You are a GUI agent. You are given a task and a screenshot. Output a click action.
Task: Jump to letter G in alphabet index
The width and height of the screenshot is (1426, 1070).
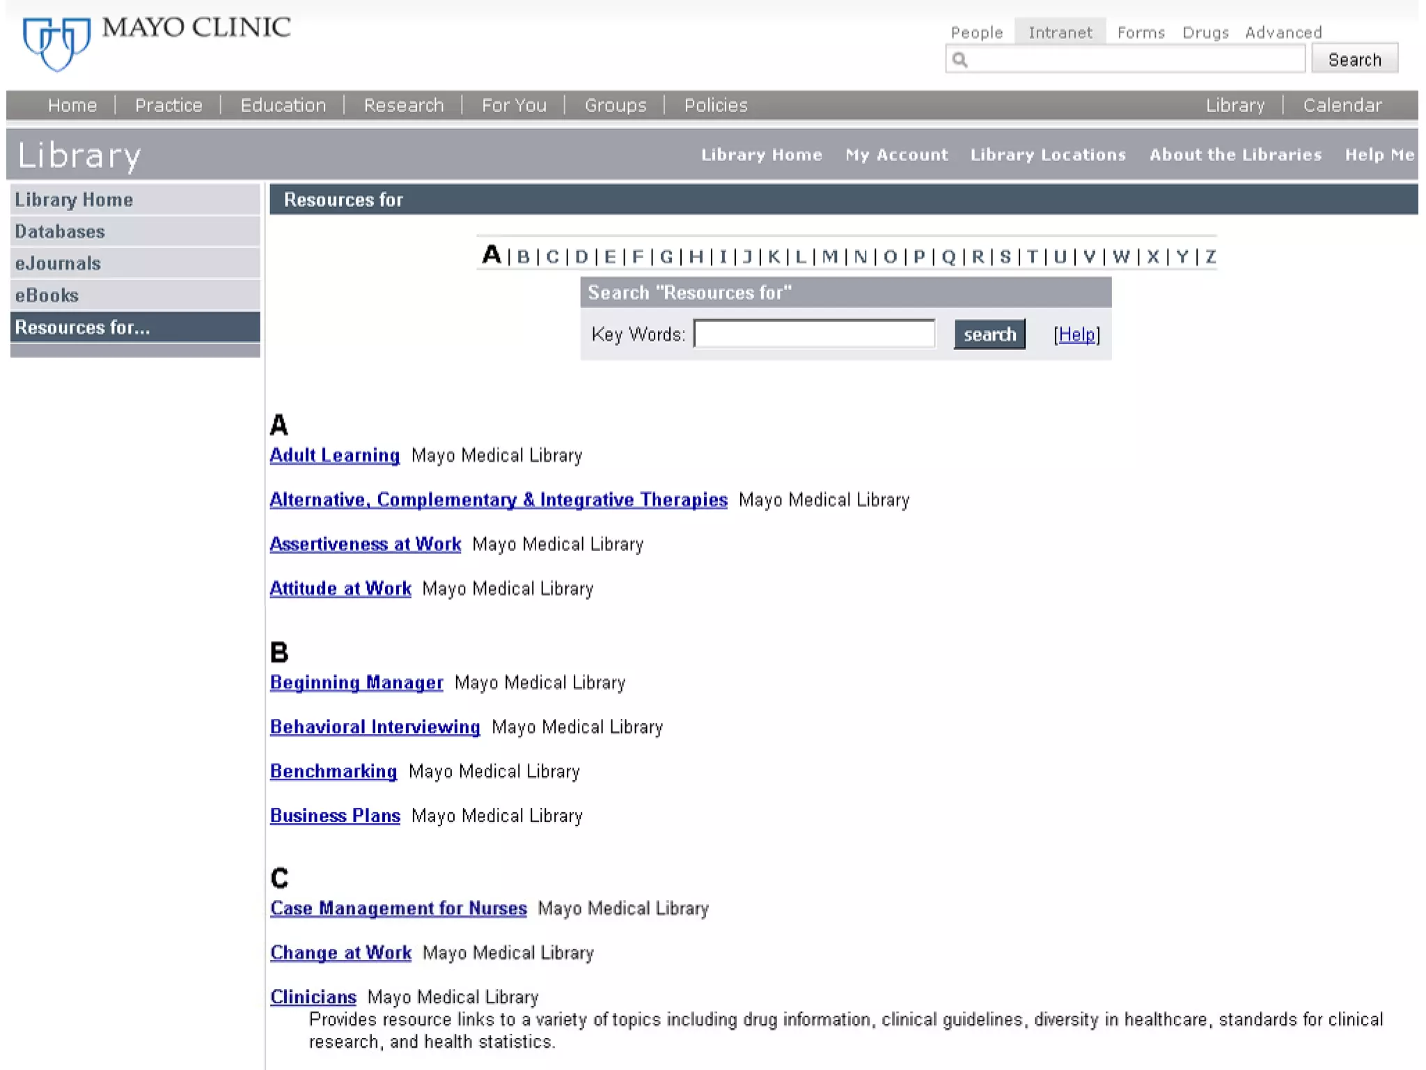666,257
